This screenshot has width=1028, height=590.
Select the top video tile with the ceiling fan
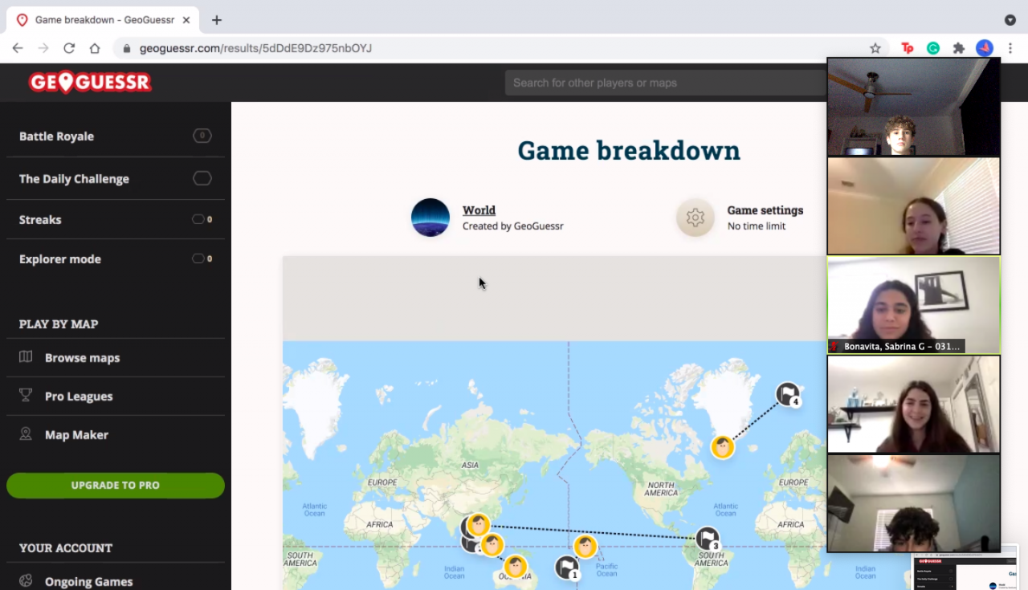pyautogui.click(x=914, y=107)
